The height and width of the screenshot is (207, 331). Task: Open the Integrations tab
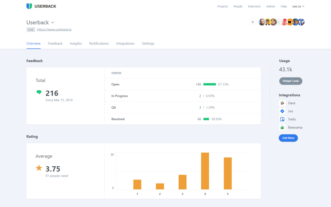click(125, 43)
